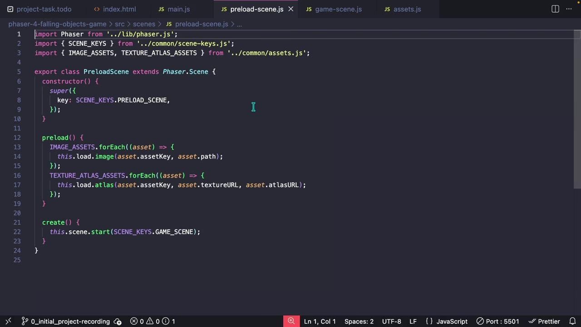Switch to the index.html tab
The height and width of the screenshot is (327, 581).
click(x=114, y=9)
